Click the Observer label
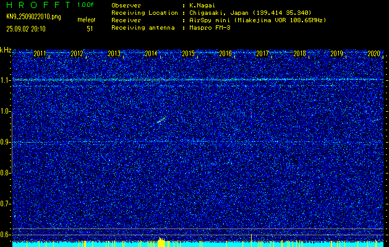 coord(126,6)
